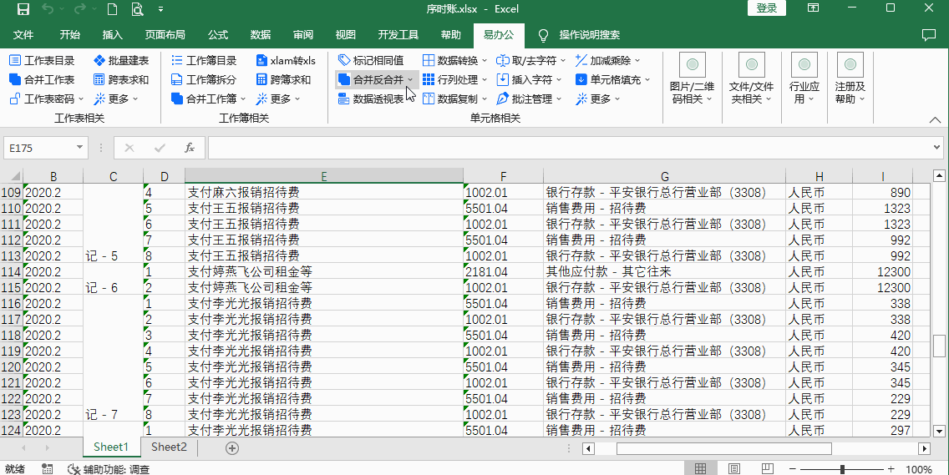Expand 单元格填充 dropdown

click(647, 80)
